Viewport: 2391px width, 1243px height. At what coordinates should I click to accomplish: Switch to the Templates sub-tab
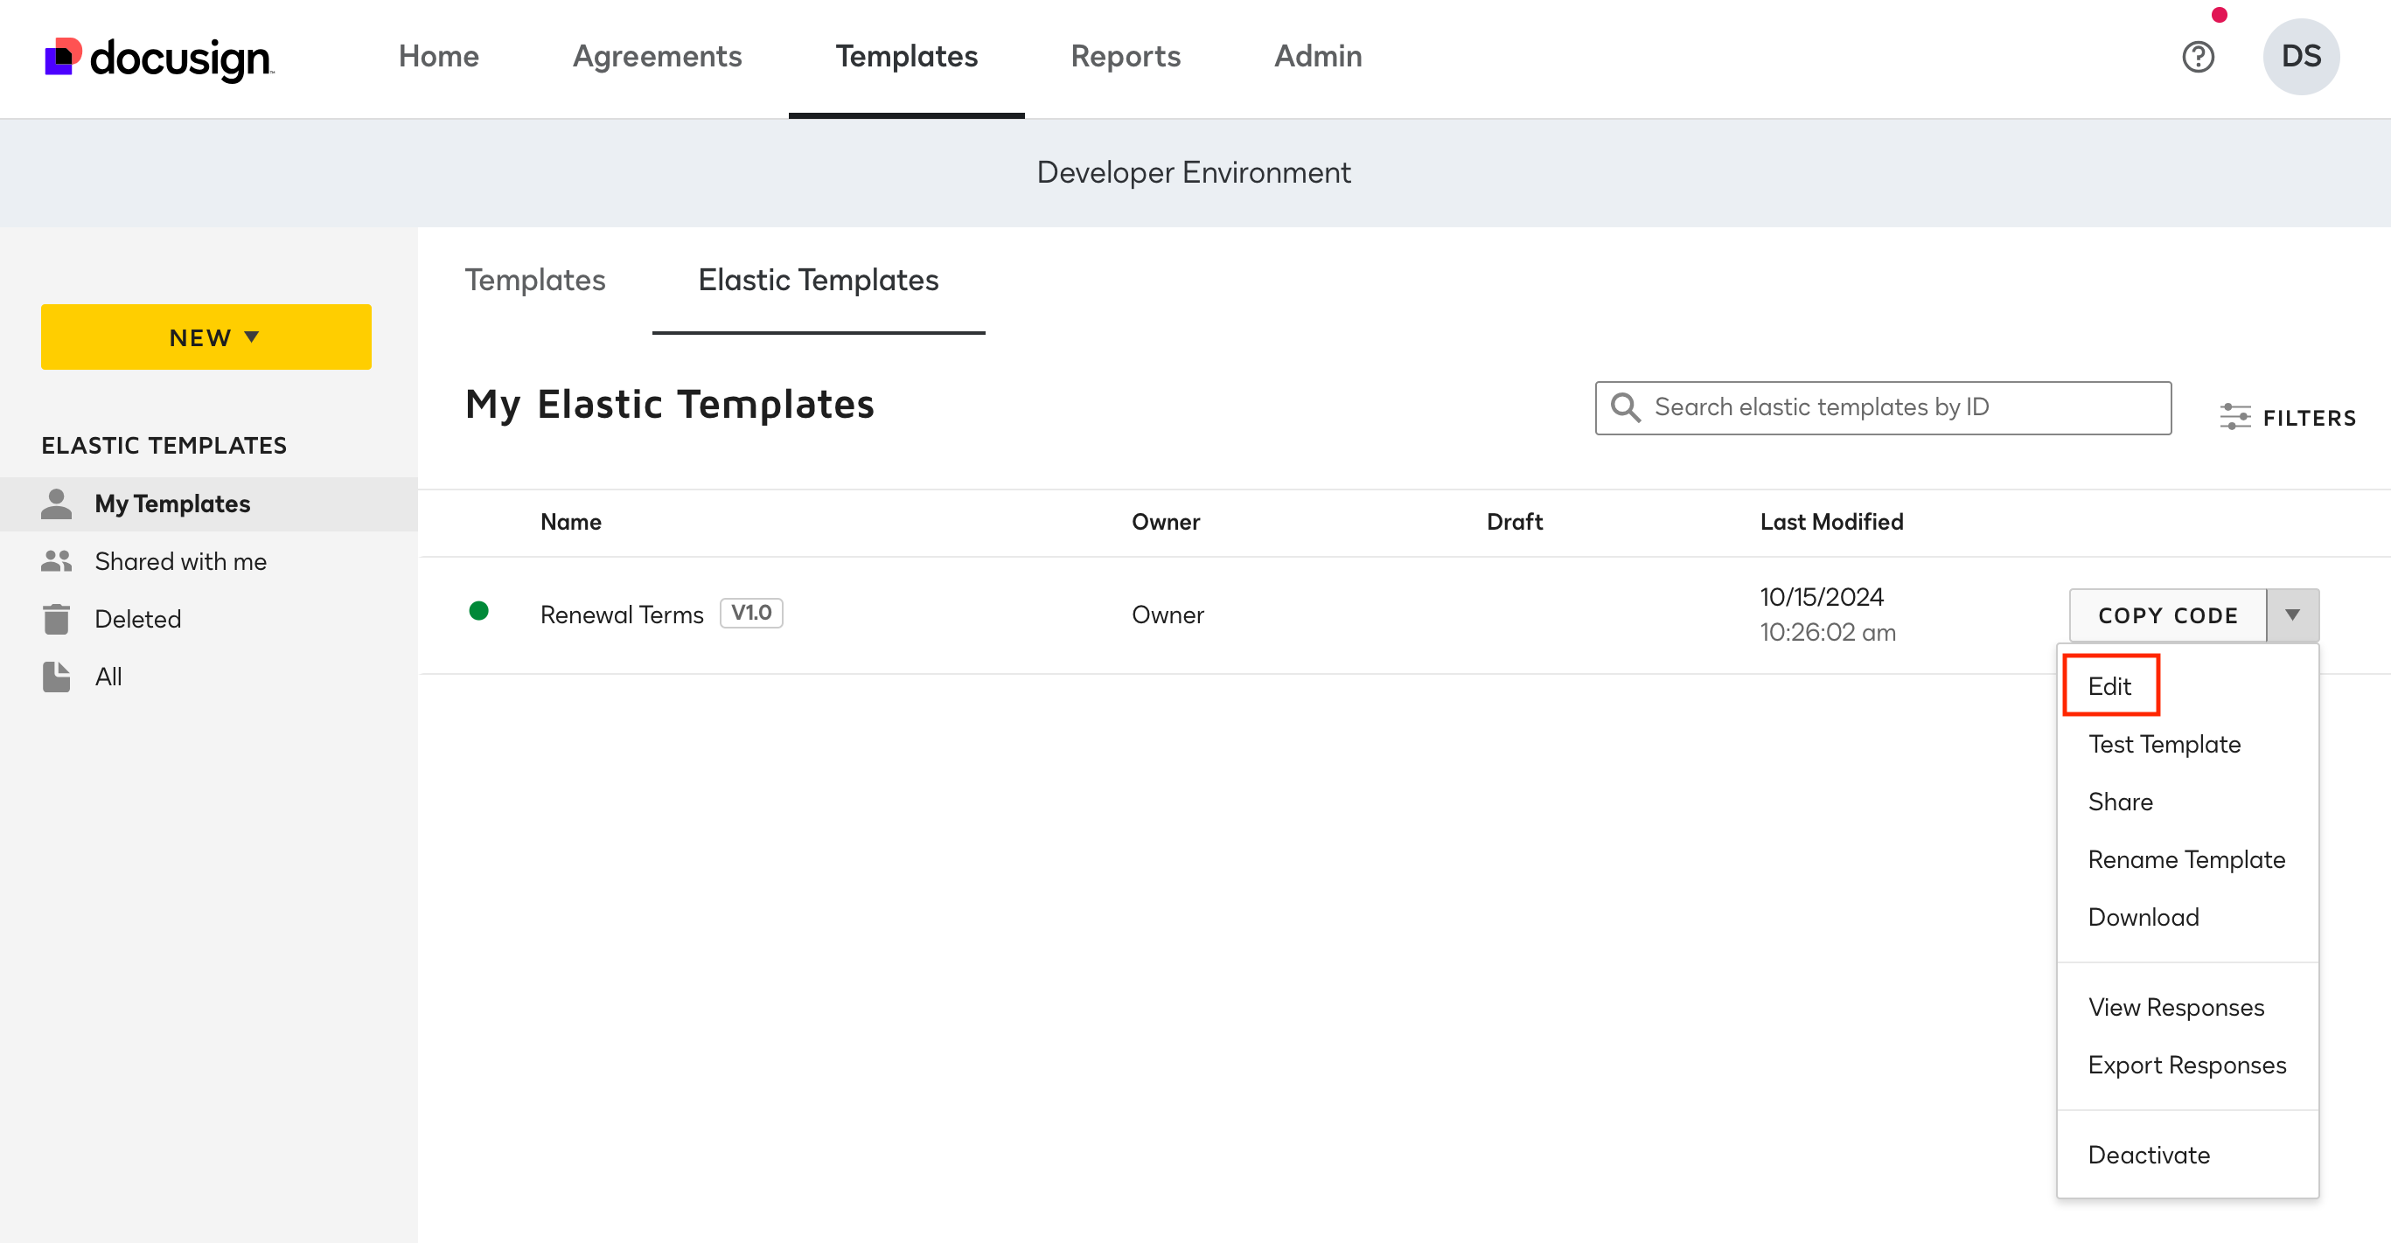tap(534, 280)
